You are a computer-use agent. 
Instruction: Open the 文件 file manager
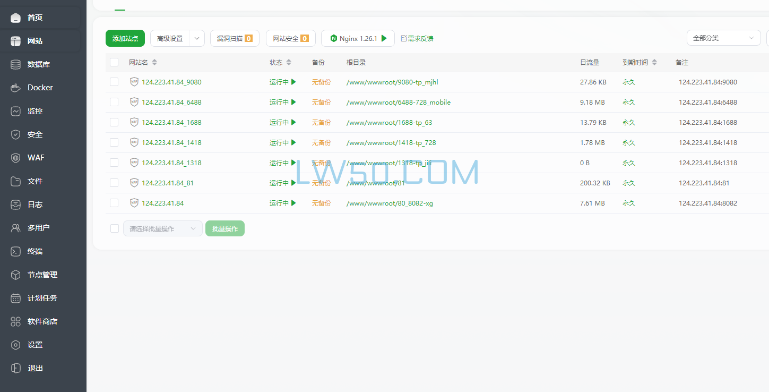[36, 181]
